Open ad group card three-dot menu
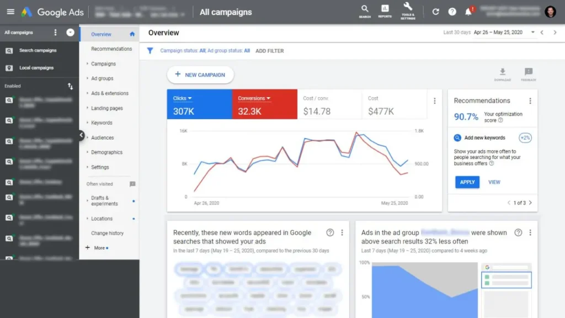 coord(530,233)
